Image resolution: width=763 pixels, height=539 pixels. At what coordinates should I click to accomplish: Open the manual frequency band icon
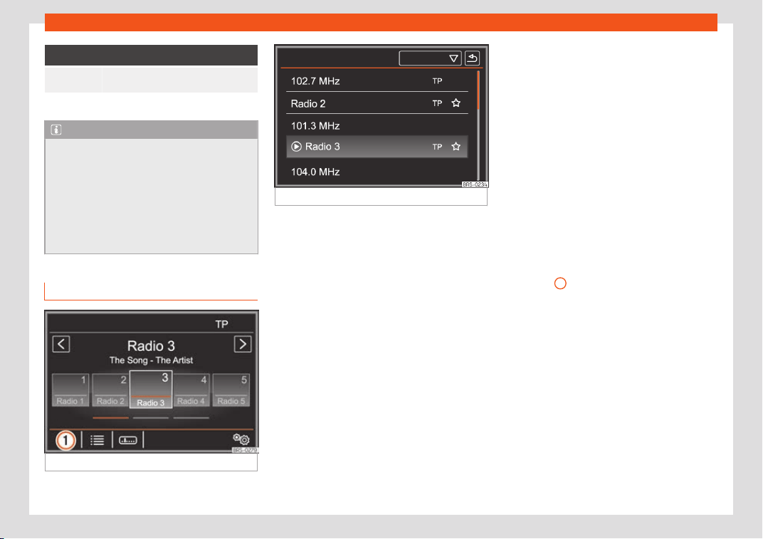pyautogui.click(x=128, y=440)
